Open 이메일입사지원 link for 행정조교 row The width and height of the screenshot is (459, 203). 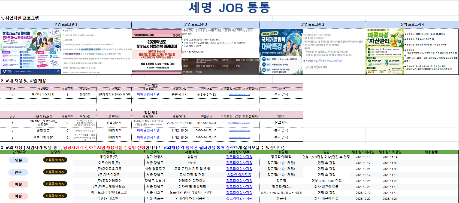148,94
